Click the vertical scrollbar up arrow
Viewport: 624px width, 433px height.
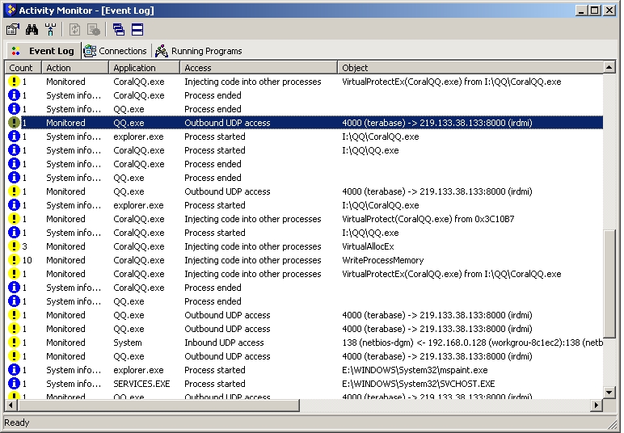(609, 67)
